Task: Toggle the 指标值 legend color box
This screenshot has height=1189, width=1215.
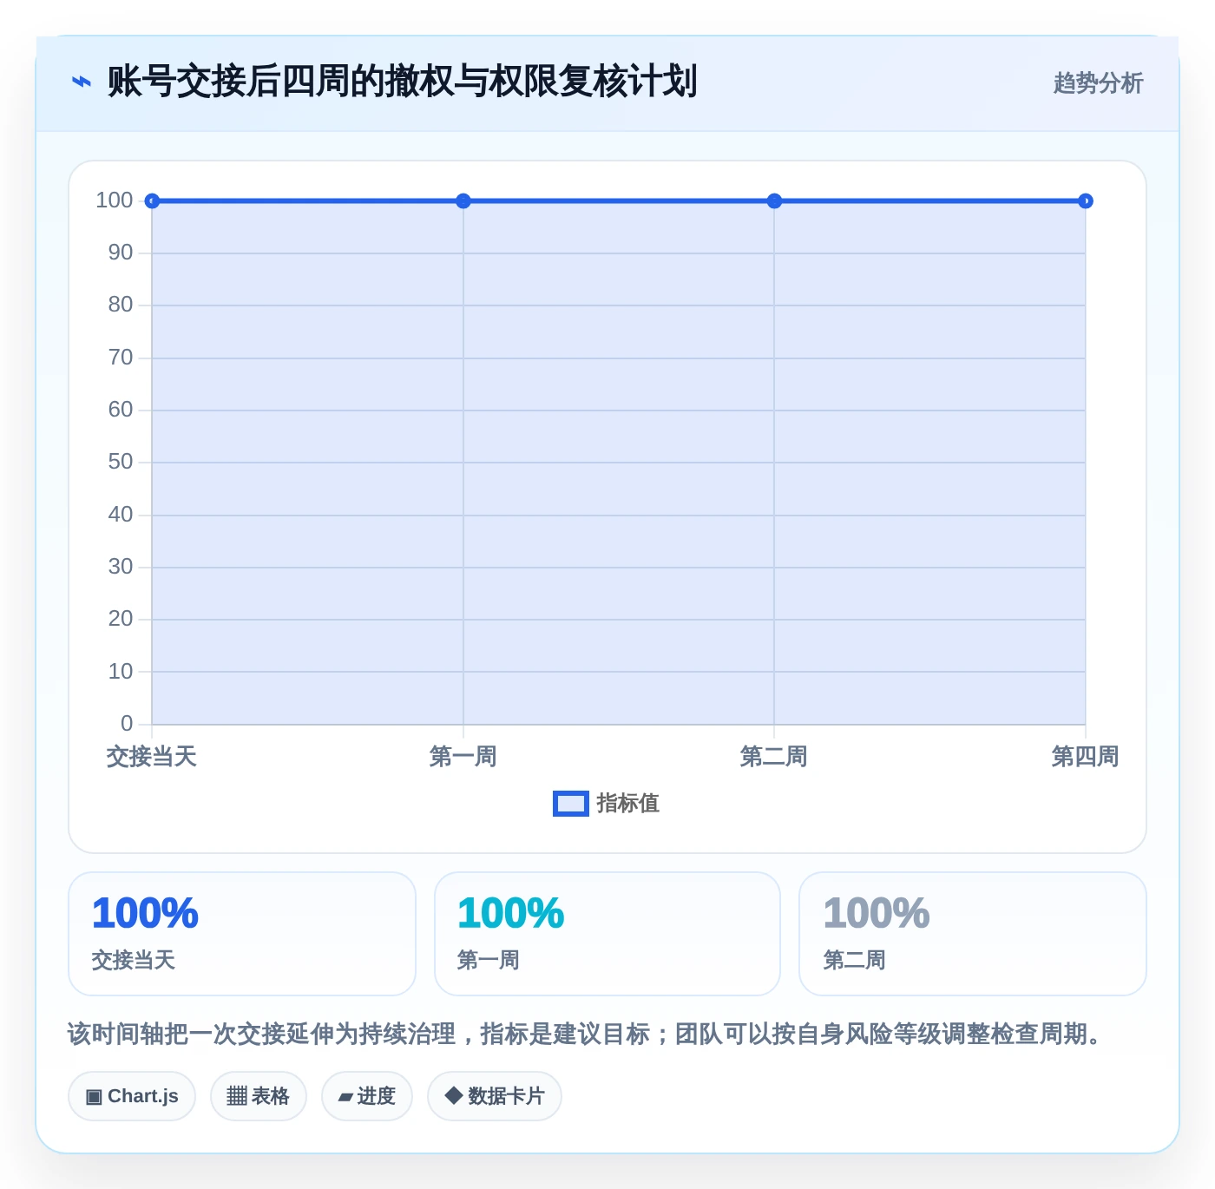Action: point(570,804)
